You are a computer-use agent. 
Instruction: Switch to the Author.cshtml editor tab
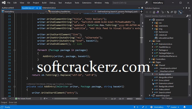pos(8,8)
